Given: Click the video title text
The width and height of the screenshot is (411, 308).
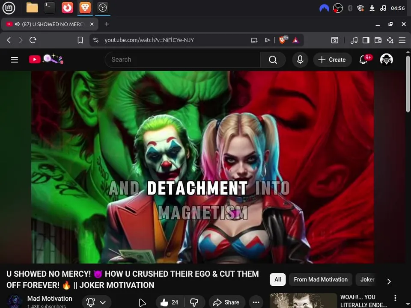Looking at the screenshot, I should 132,279.
